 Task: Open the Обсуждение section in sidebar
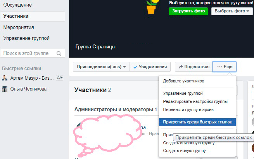[x=17, y=5]
